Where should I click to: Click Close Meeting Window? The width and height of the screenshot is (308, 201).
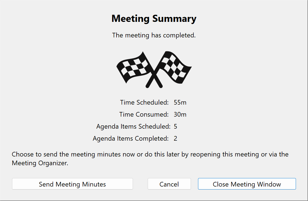[247, 184]
